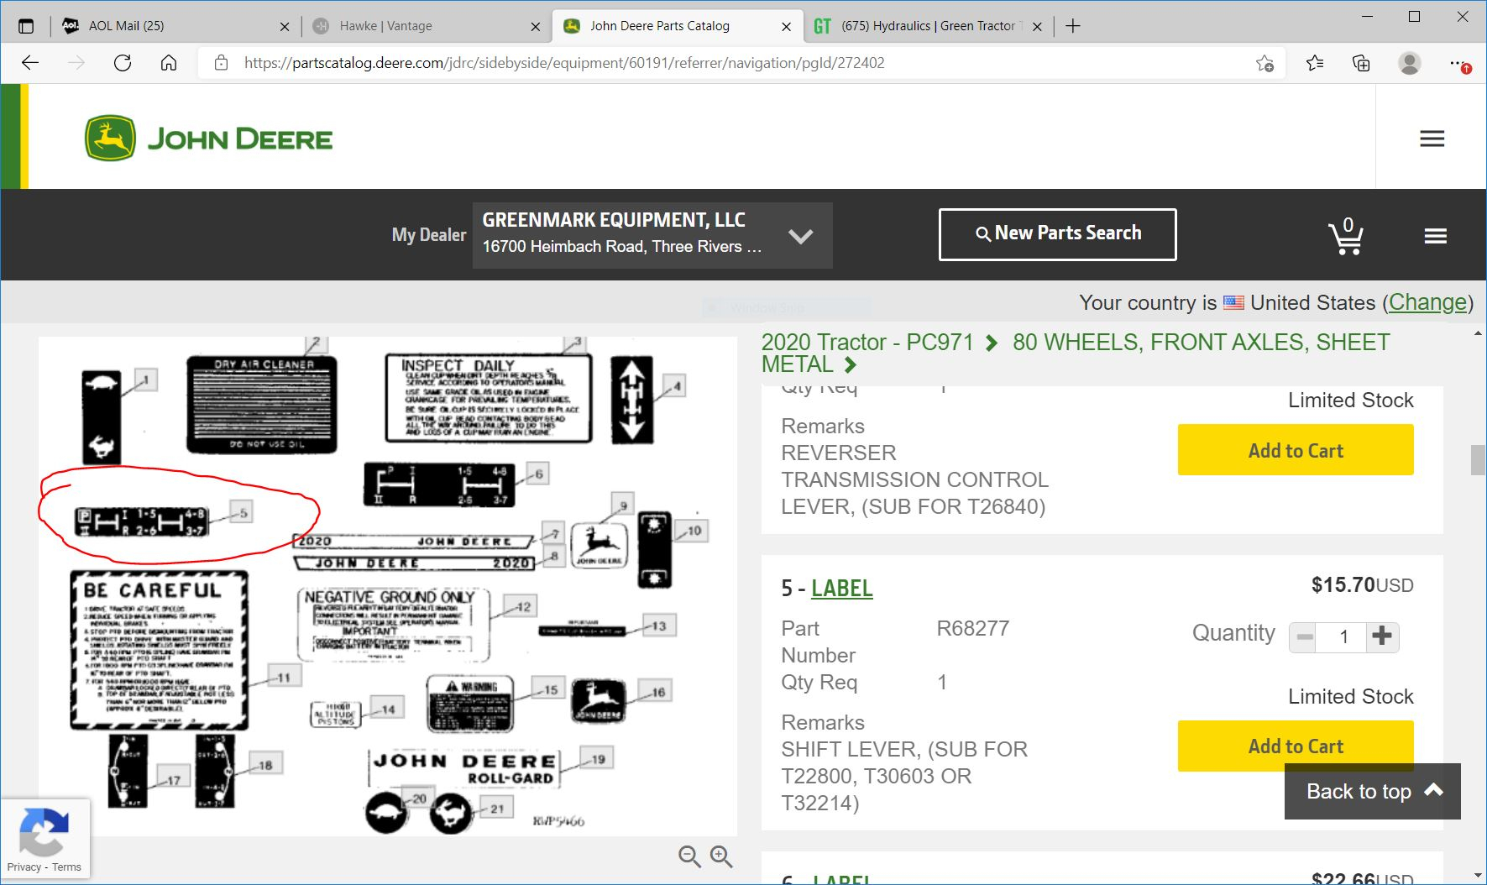Select callout 11 in the diagram
This screenshot has width=1487, height=885.
pyautogui.click(x=284, y=677)
